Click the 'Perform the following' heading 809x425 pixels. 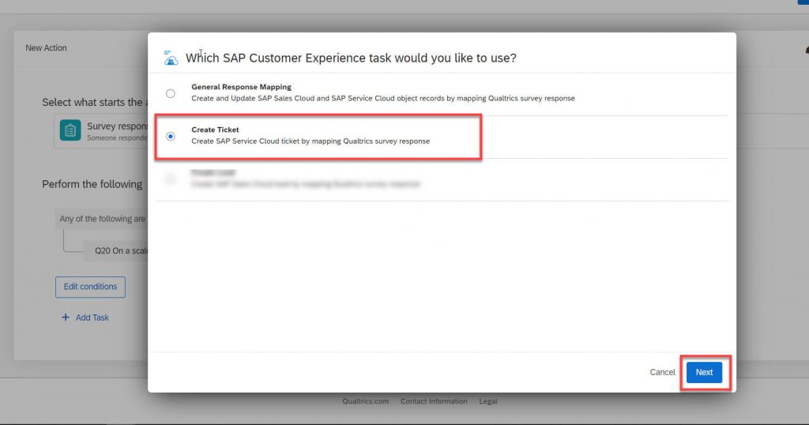pos(92,184)
